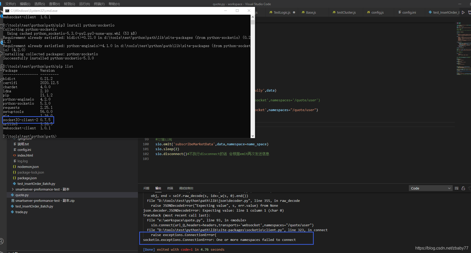Toggle output scroll lock

click(x=463, y=188)
